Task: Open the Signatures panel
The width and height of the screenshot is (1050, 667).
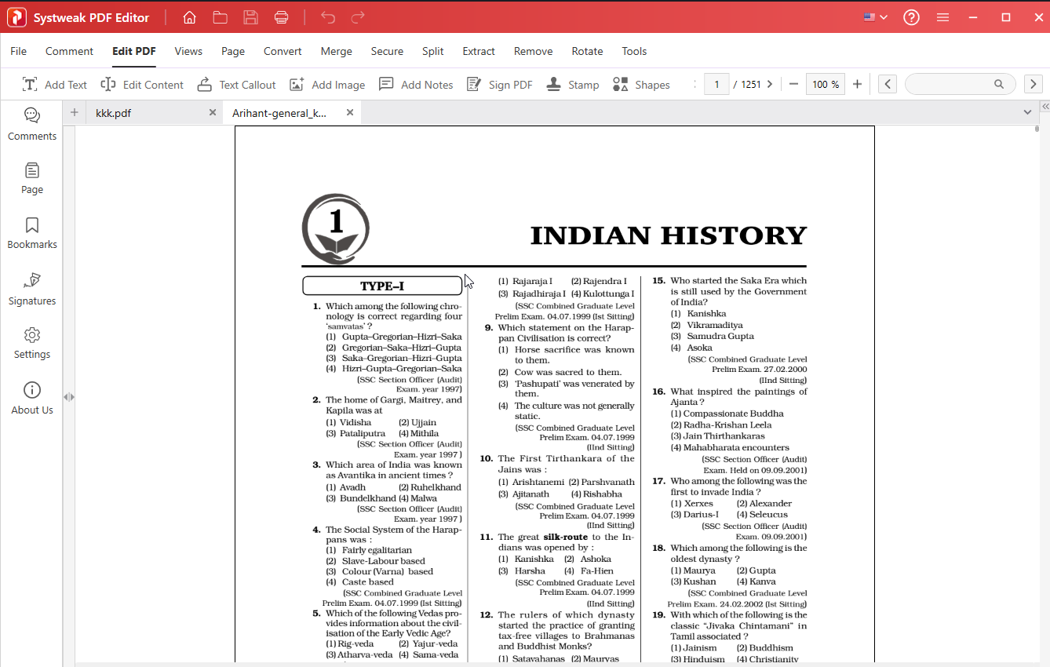Action: [31, 289]
